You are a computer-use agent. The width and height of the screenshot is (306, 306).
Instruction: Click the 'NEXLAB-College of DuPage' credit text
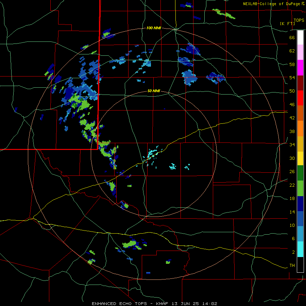[272, 4]
